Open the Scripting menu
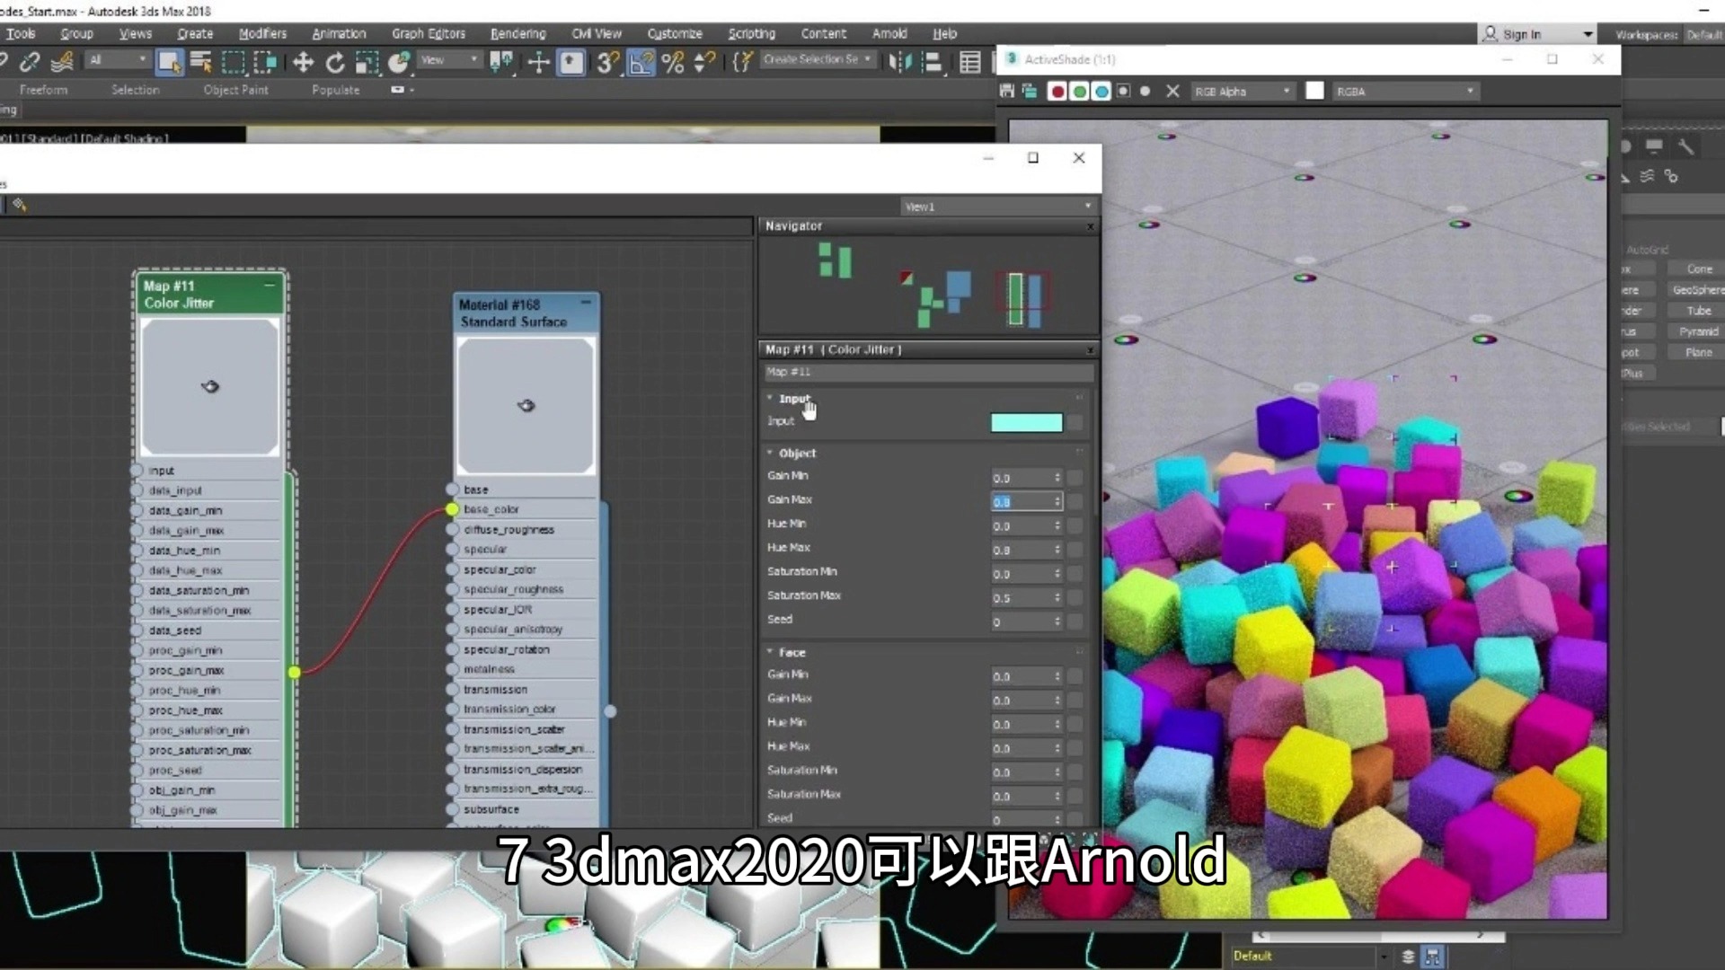 click(x=751, y=33)
